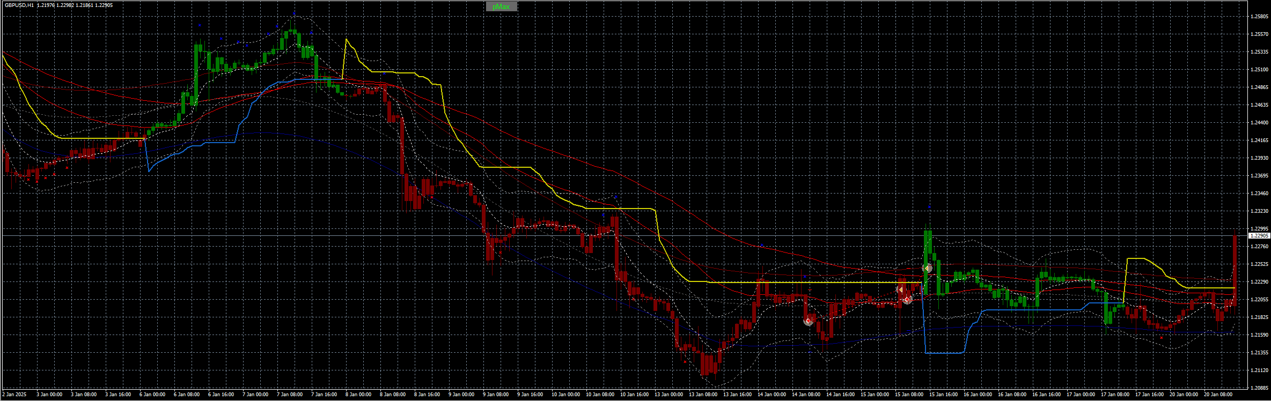Click the 8 Jan 00:00 time axis label
Viewport: 1271px width, 401px height.
(358, 395)
